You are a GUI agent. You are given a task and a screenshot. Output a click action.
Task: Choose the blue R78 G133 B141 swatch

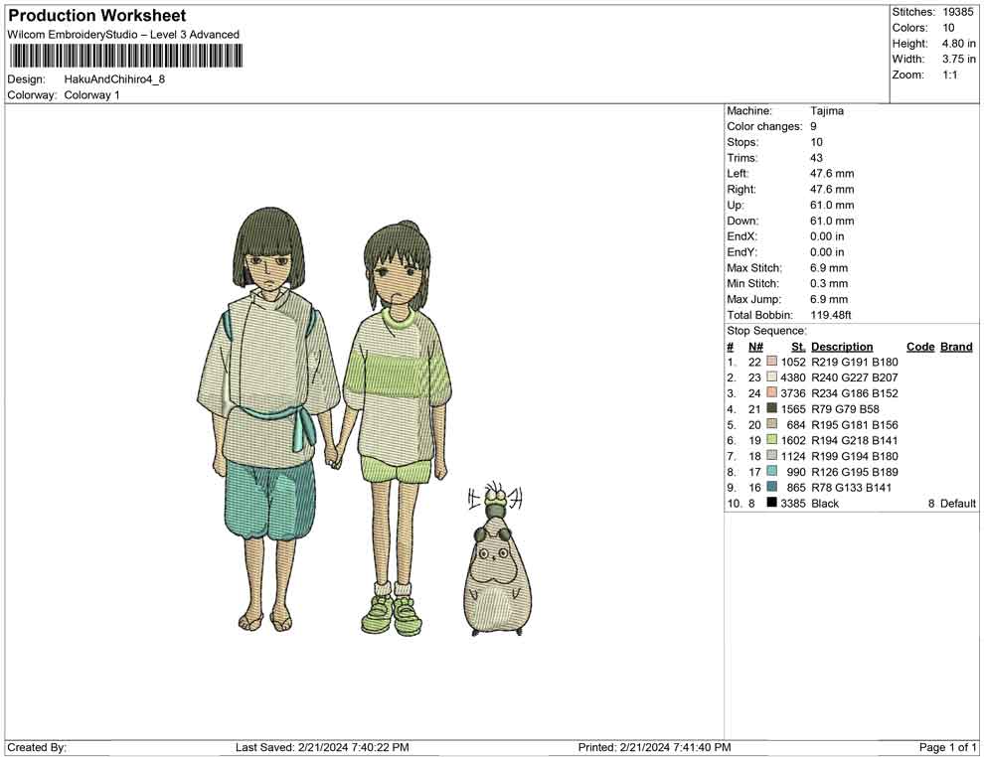pyautogui.click(x=772, y=487)
